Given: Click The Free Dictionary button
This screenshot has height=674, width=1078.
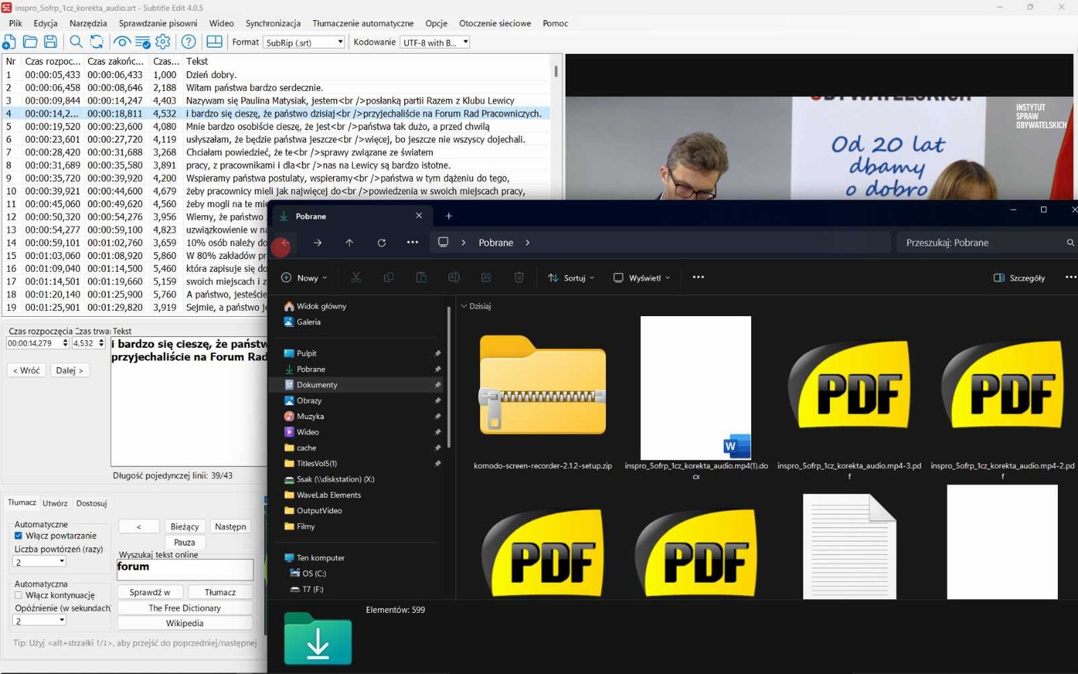Looking at the screenshot, I should click(185, 608).
